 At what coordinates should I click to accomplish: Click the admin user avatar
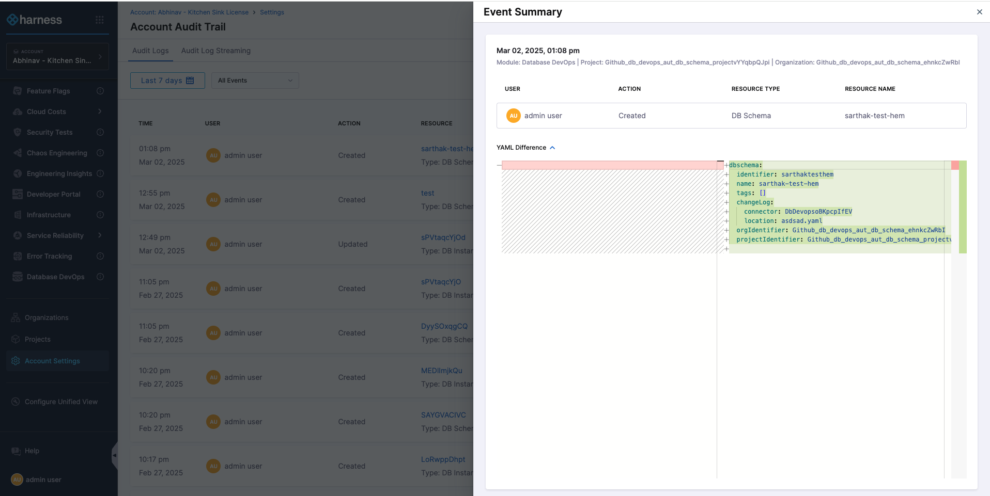click(x=17, y=479)
